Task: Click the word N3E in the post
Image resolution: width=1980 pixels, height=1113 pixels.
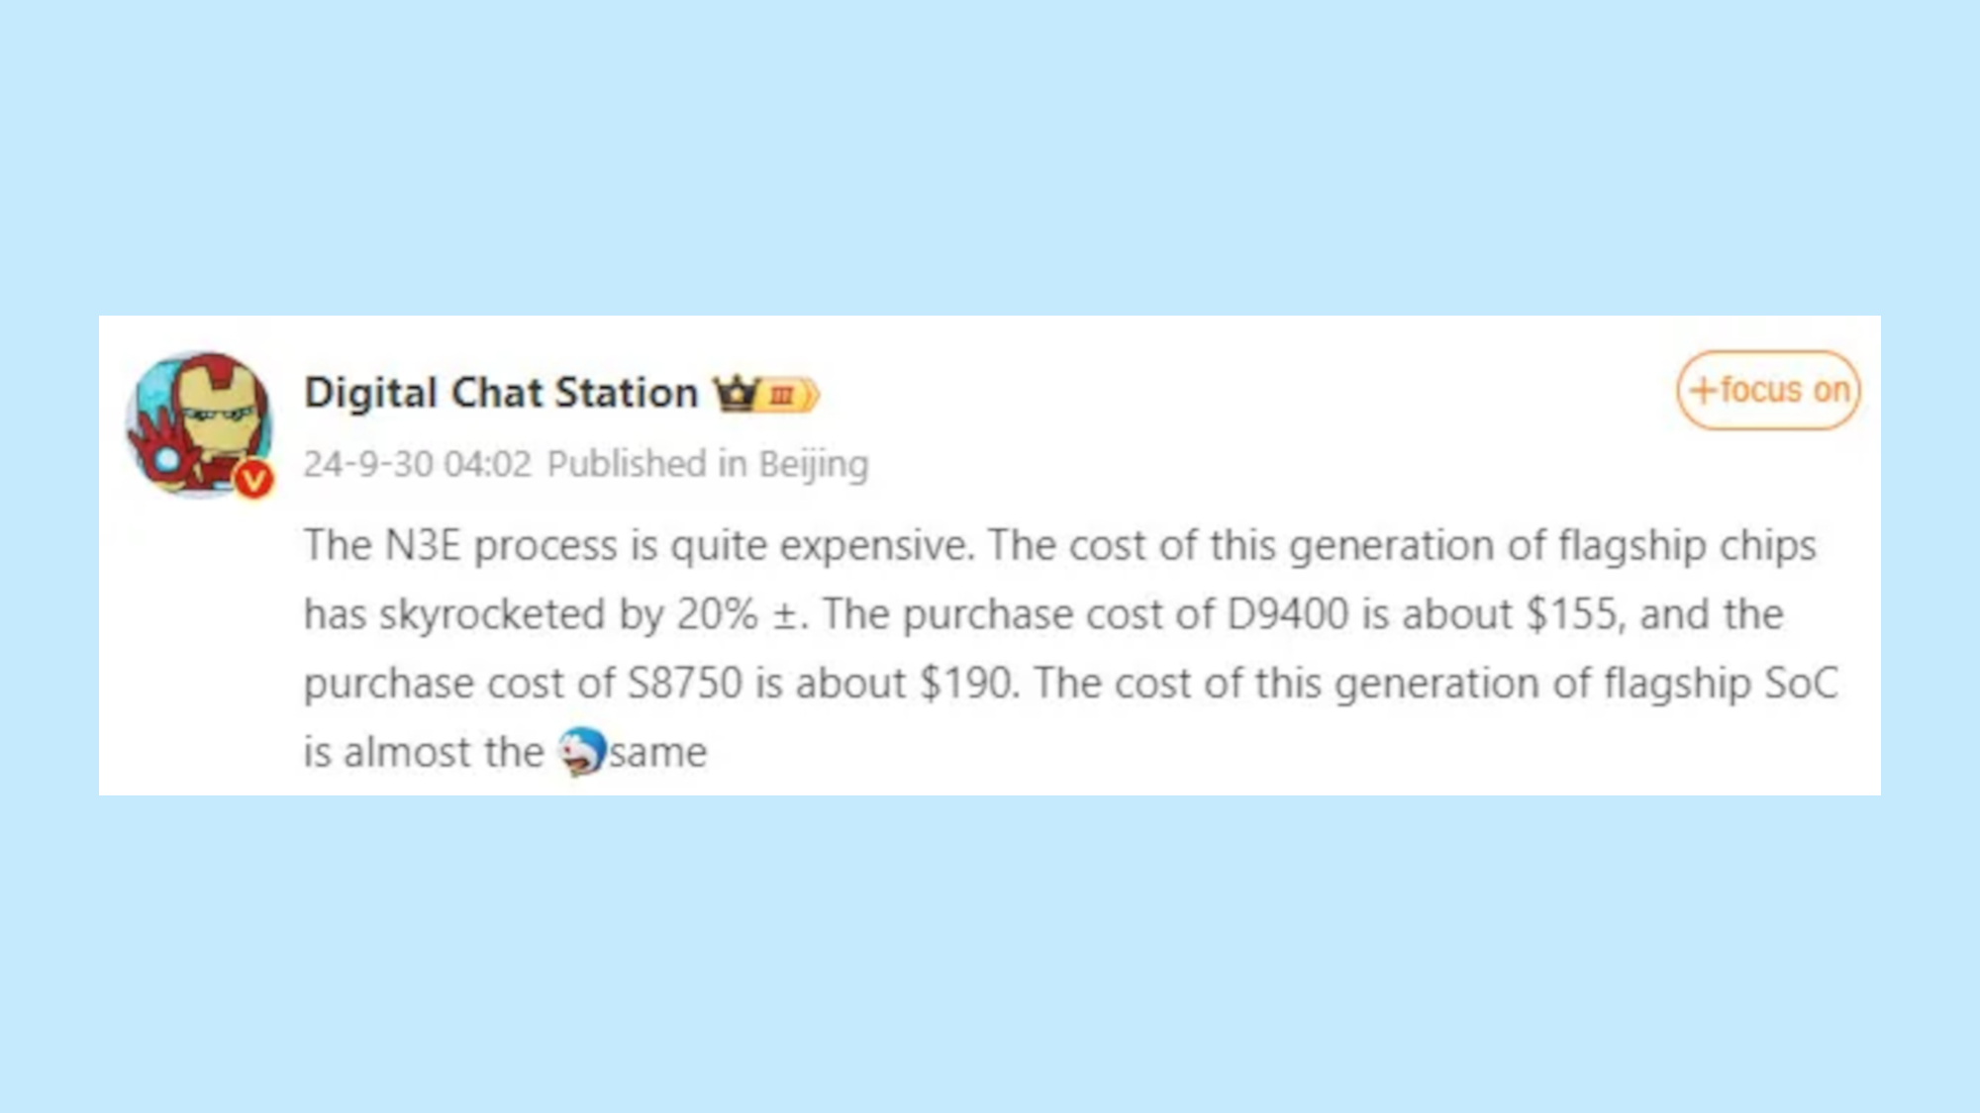Action: [423, 545]
